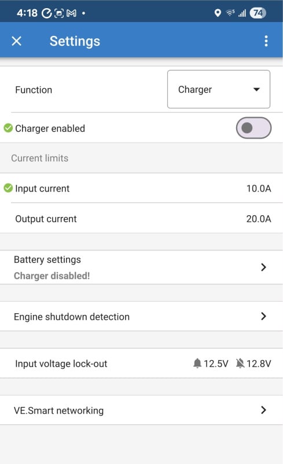283x464 pixels.
Task: Toggle the Charger enabled switch
Action: (x=253, y=128)
